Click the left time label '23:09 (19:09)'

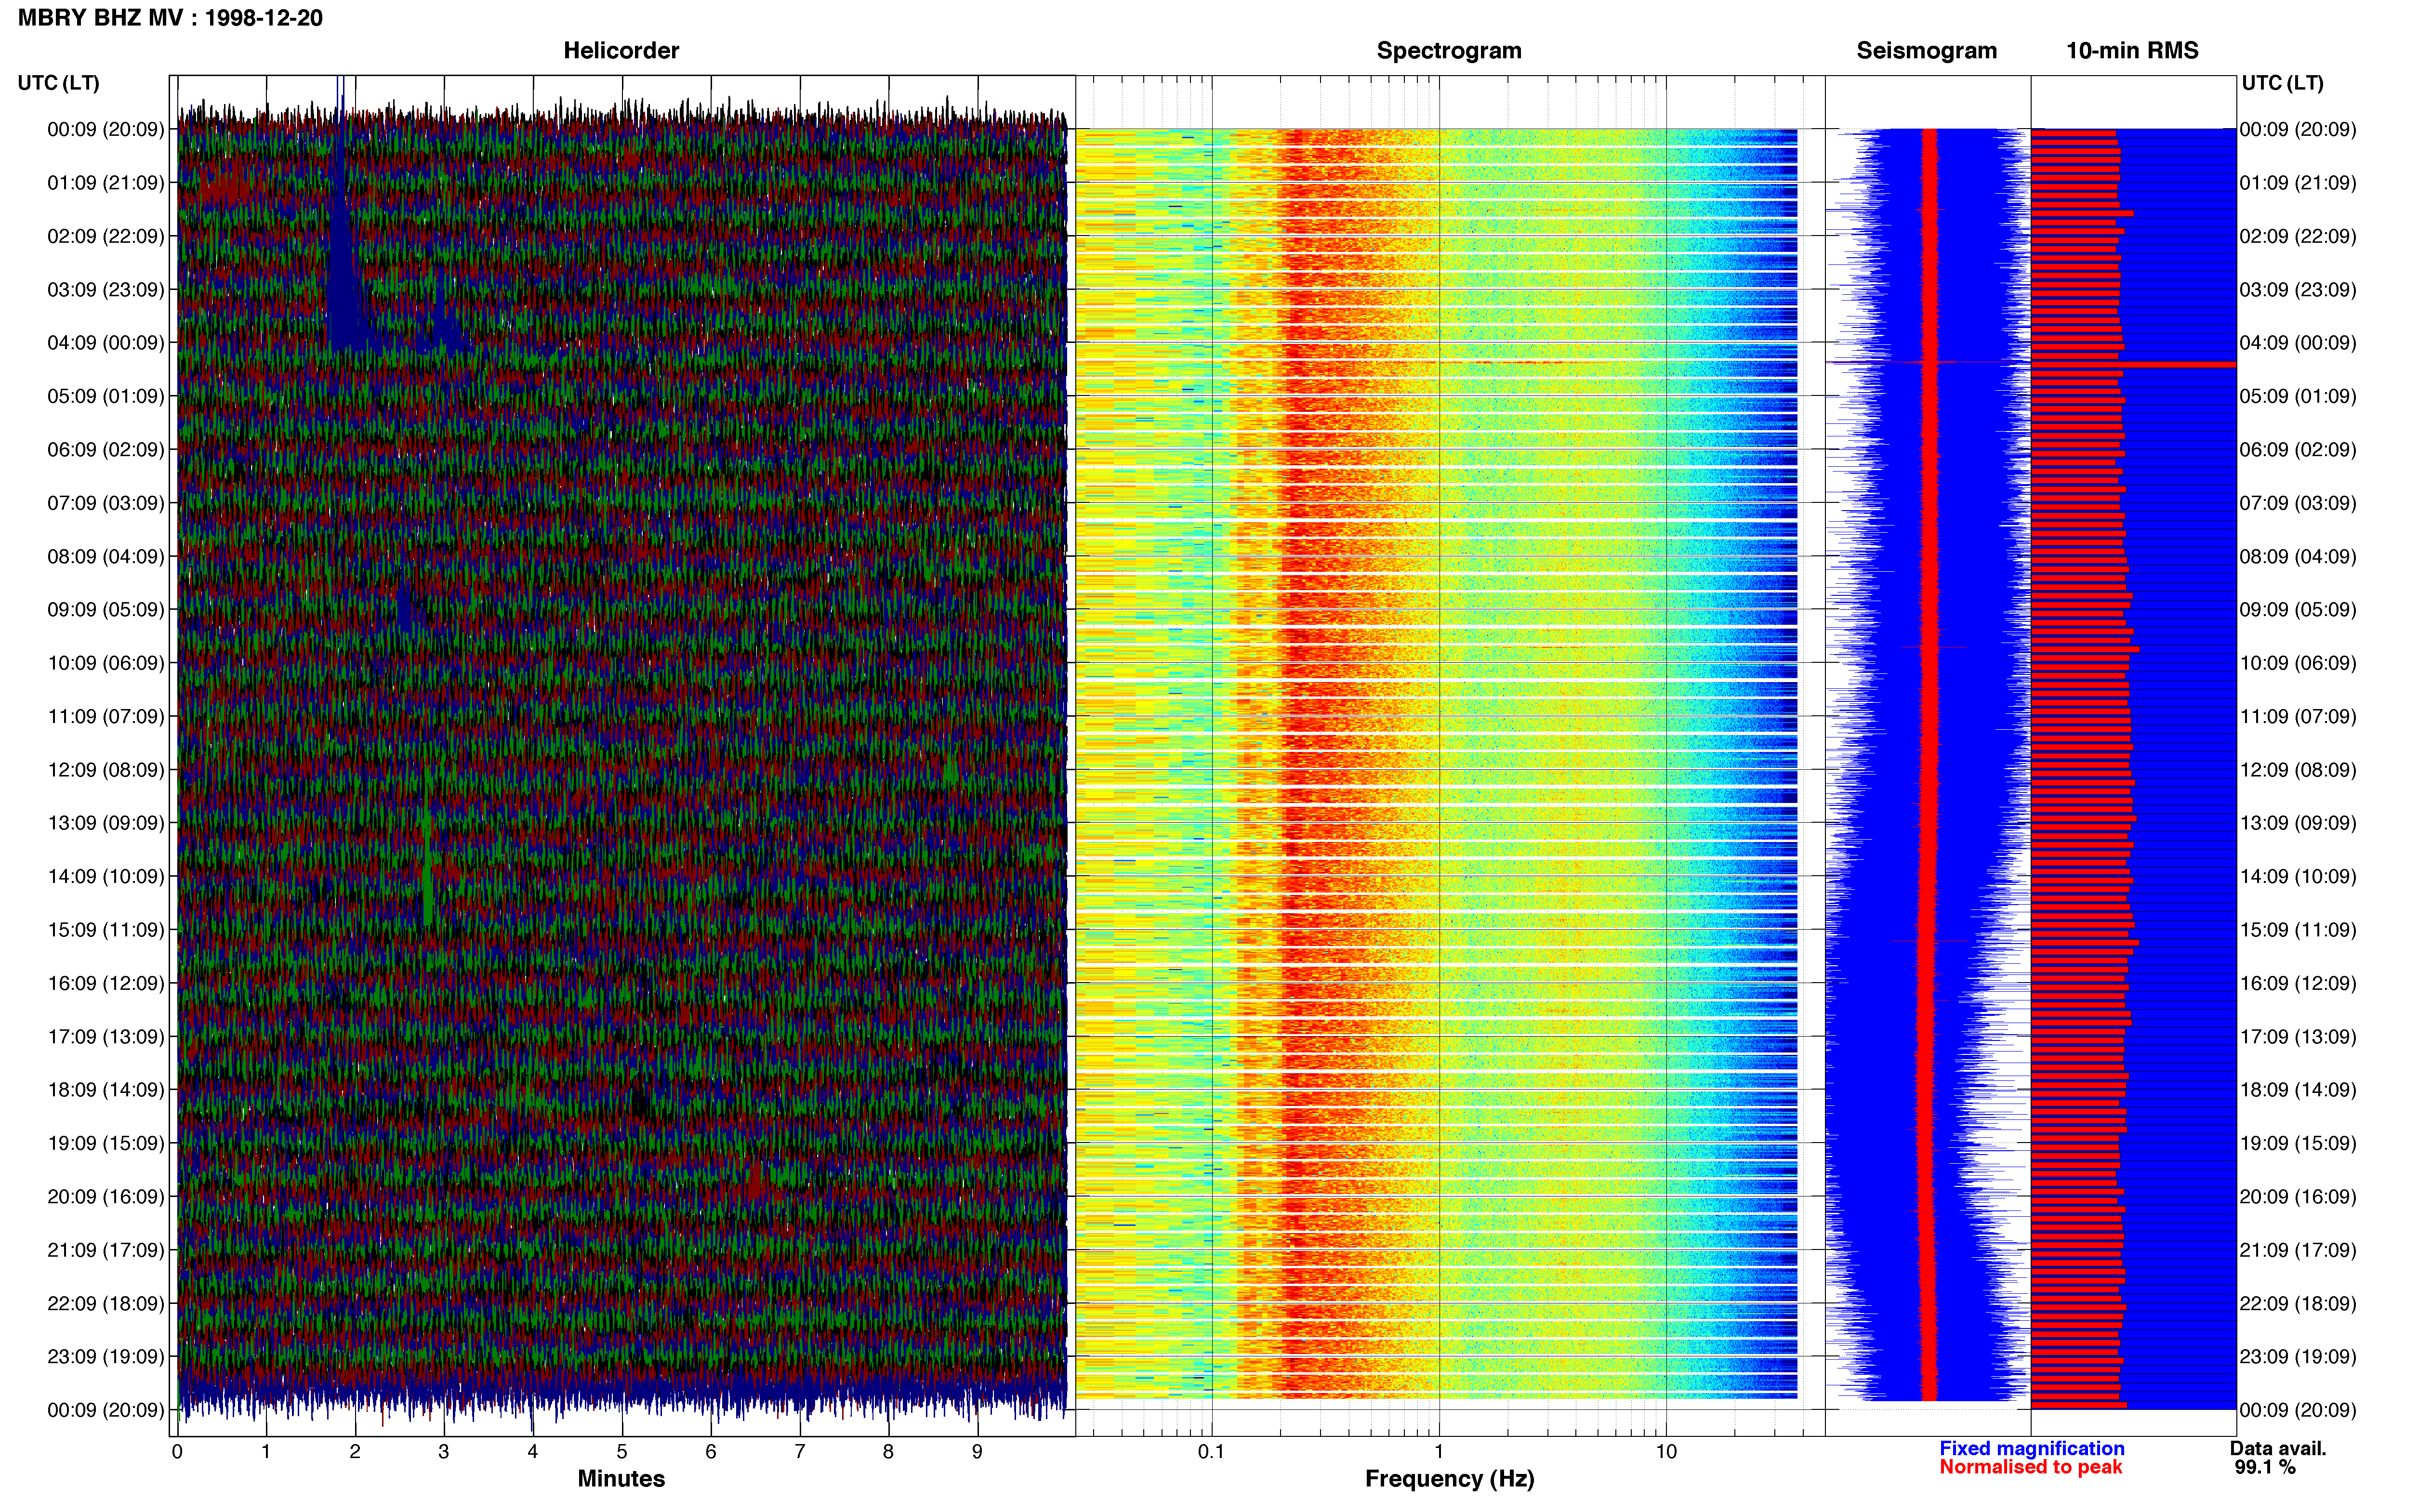click(106, 1357)
